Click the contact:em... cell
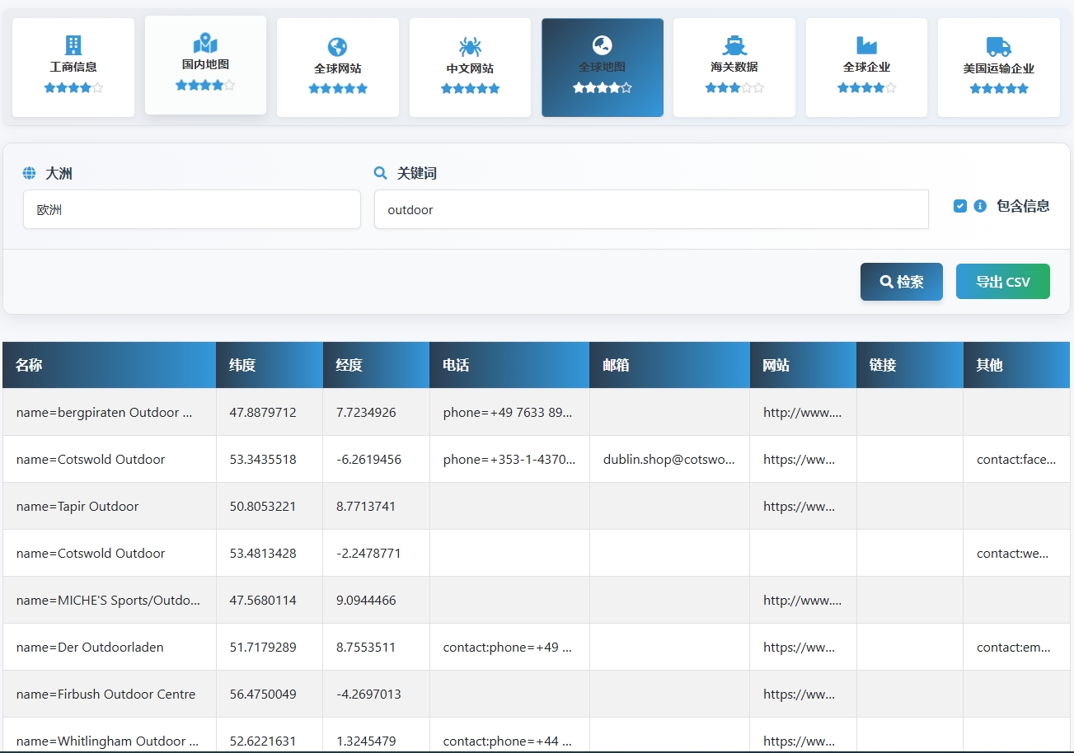 pos(1016,647)
